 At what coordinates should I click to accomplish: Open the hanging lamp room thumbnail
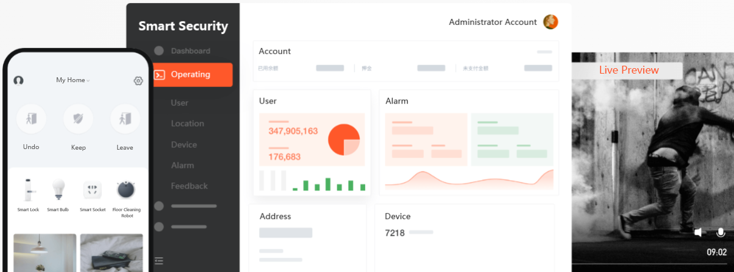coord(45,253)
